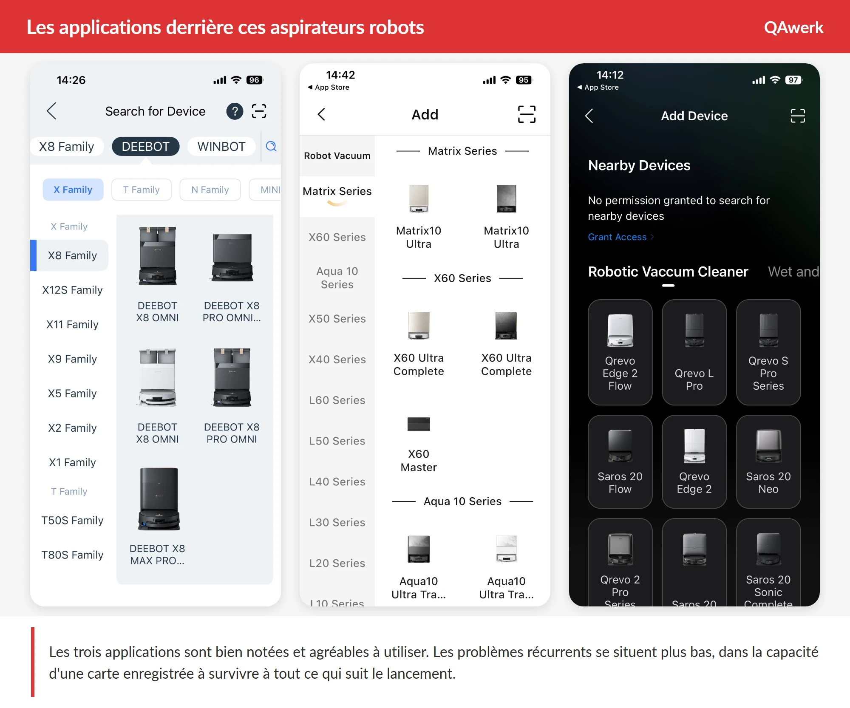Choose the DEEBOT X8 MAX PRO device
Viewport: 850px width, 708px height.
(158, 516)
